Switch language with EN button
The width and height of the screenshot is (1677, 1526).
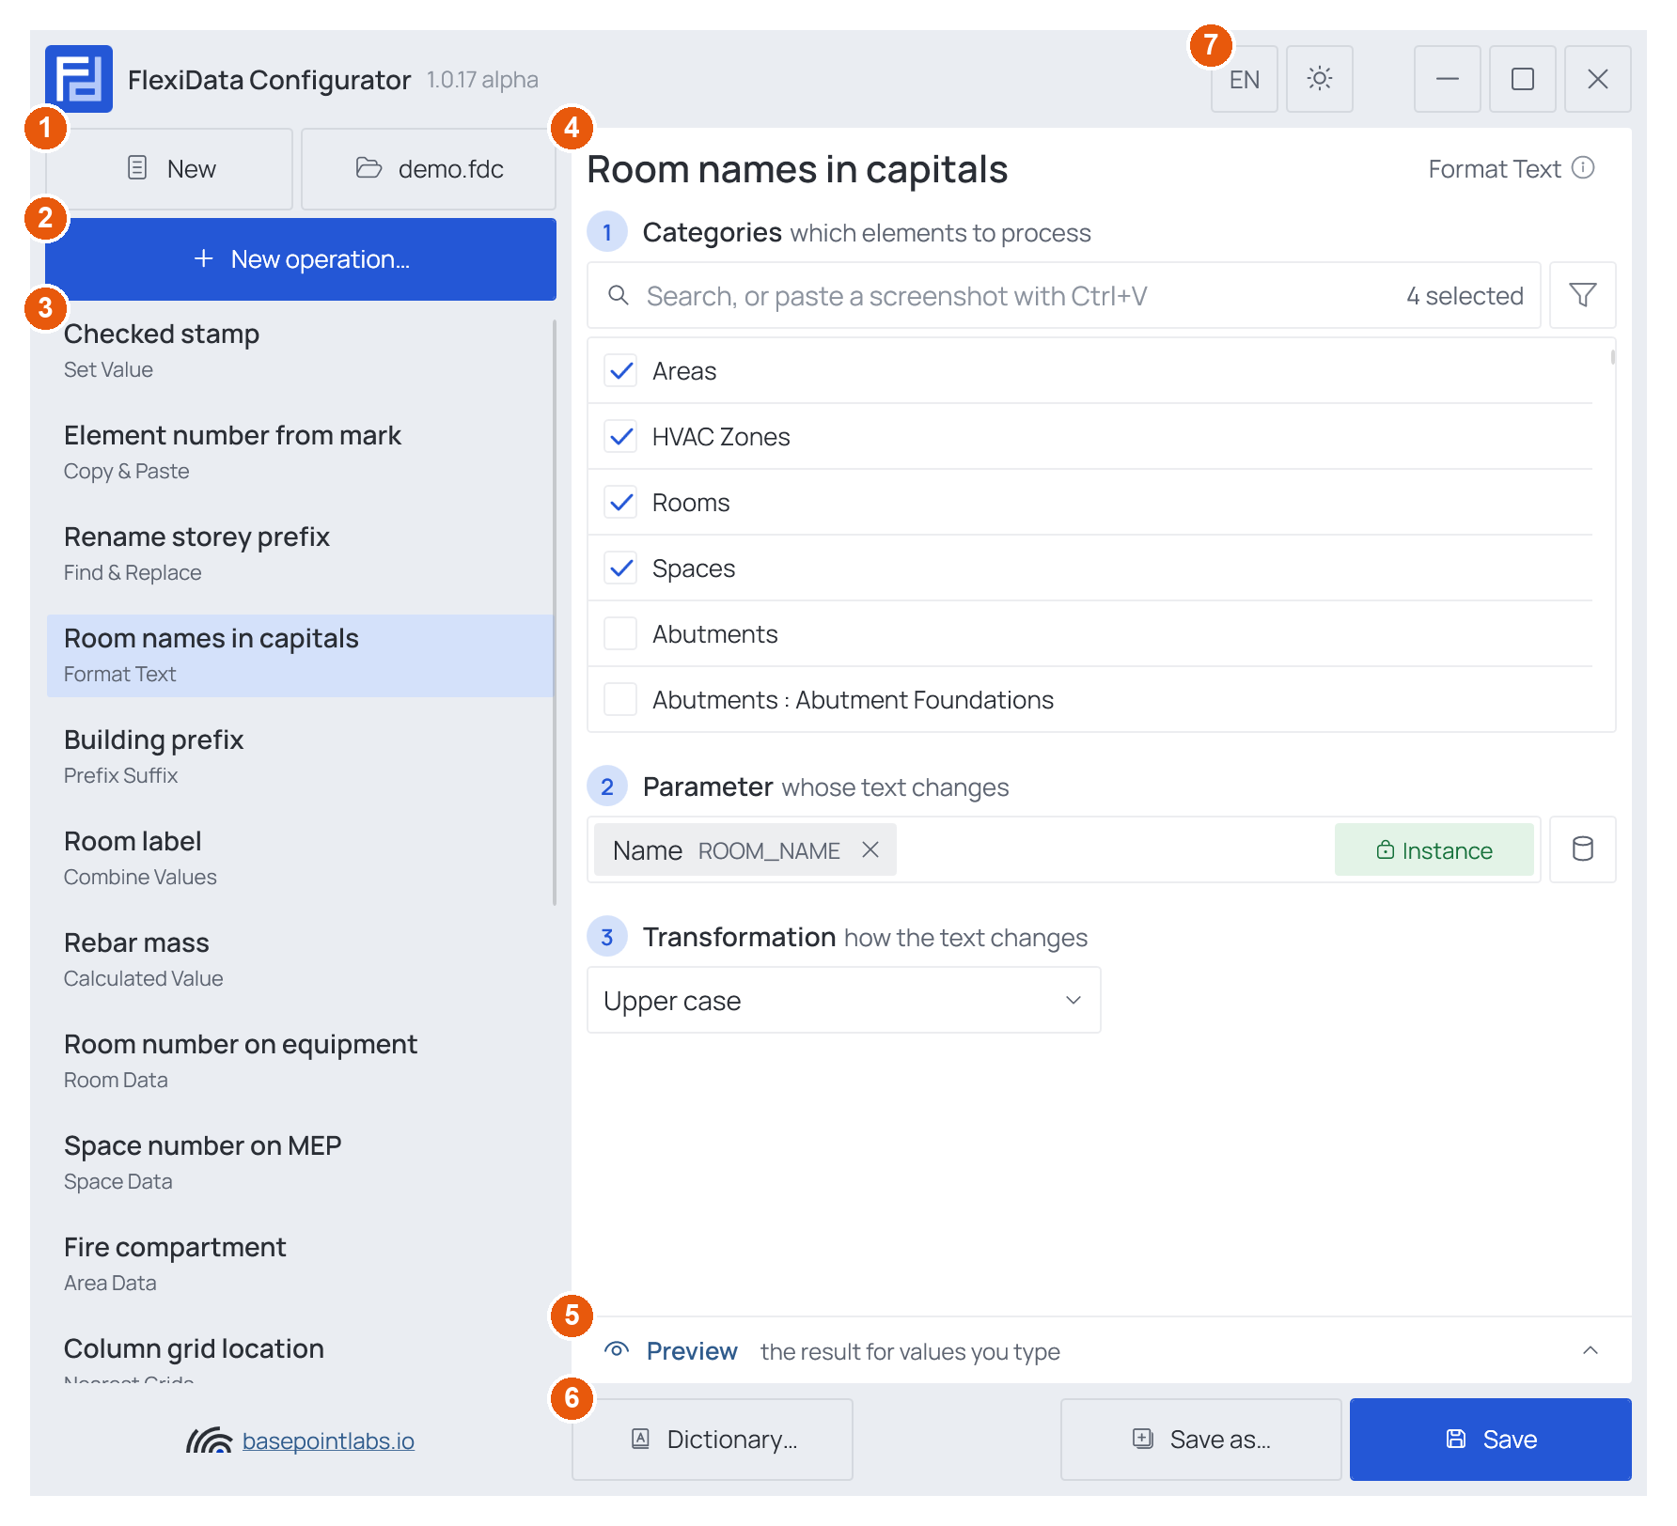1245,79
